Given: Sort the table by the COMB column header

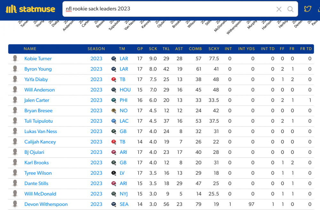Looking at the screenshot, I should pyautogui.click(x=195, y=49).
